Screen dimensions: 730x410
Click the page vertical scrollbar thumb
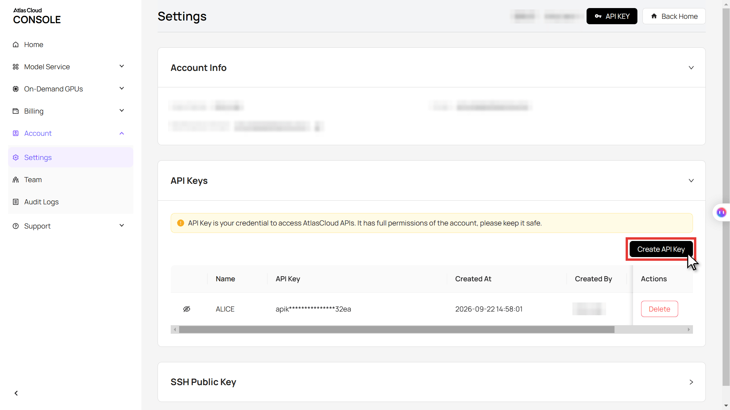(726, 197)
